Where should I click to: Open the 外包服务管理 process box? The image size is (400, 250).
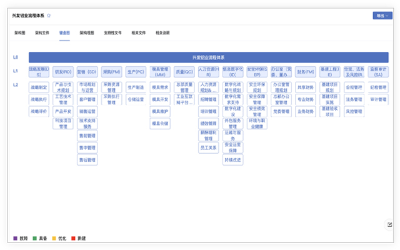(232, 124)
